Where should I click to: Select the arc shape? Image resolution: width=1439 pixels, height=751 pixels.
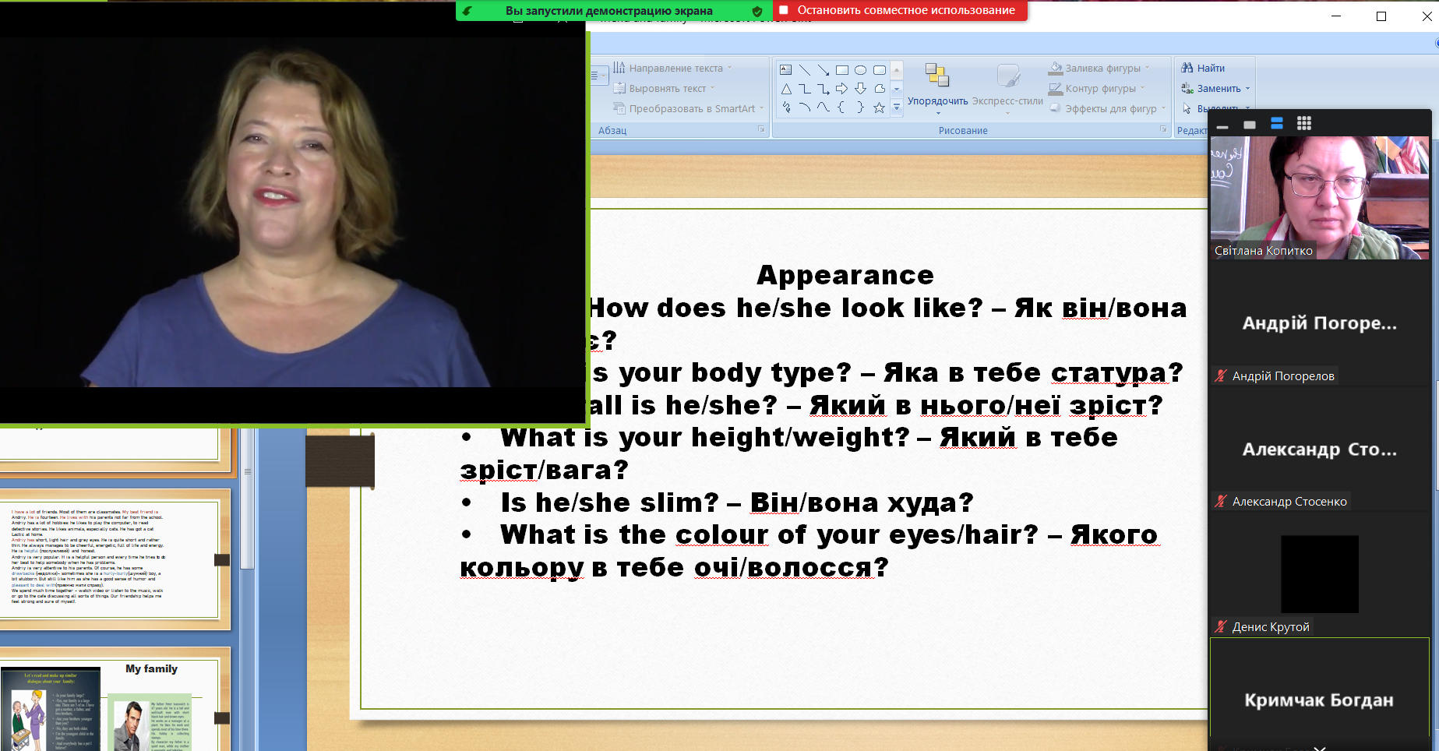[805, 108]
